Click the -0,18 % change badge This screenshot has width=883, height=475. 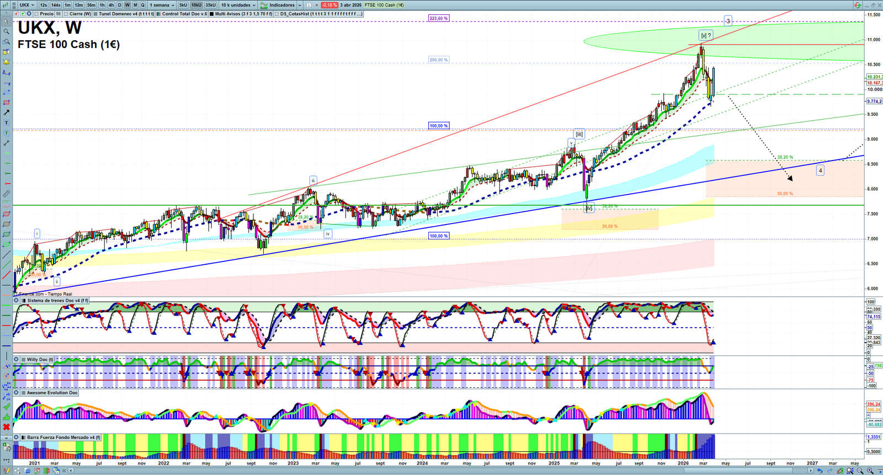click(x=329, y=5)
